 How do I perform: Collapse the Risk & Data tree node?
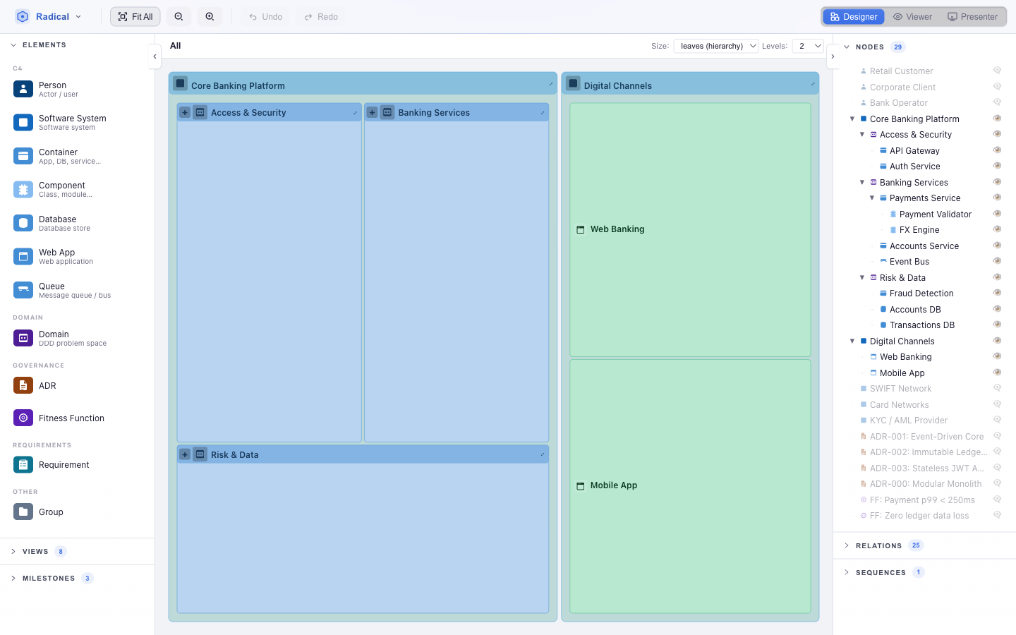(x=862, y=277)
